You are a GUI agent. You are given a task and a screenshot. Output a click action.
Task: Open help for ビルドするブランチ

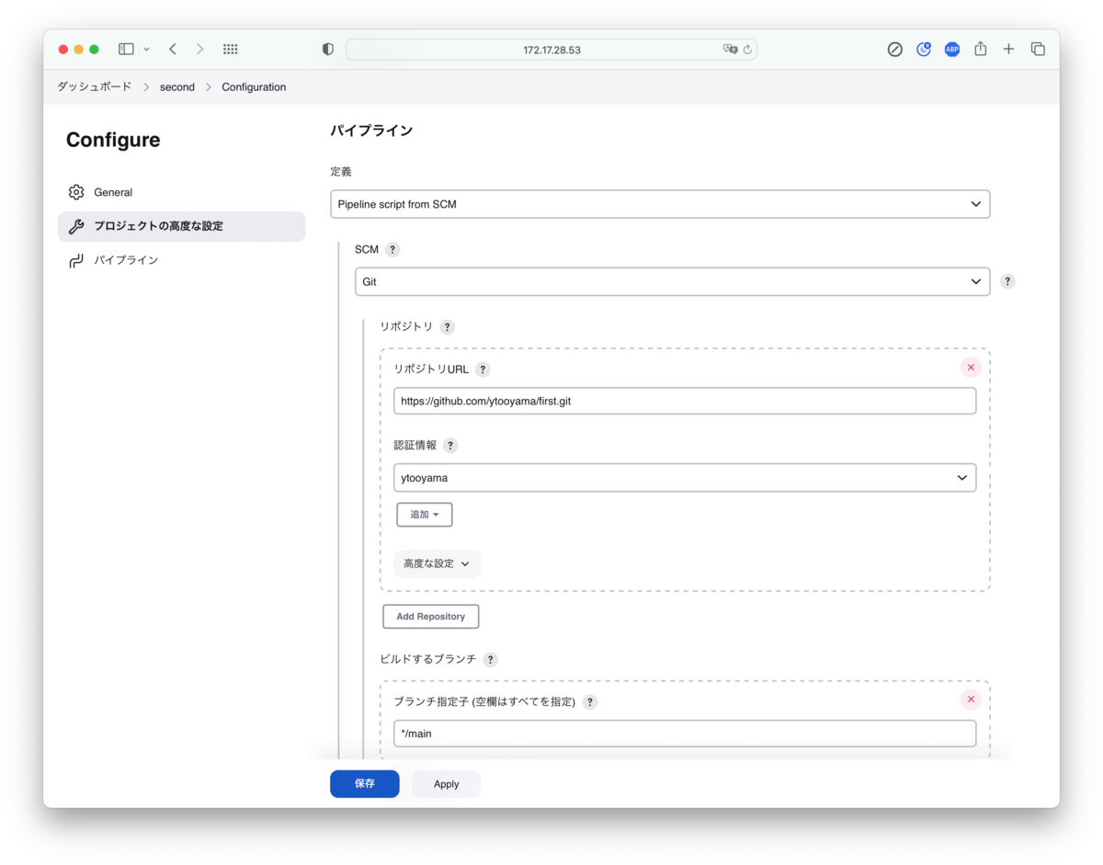coord(490,660)
